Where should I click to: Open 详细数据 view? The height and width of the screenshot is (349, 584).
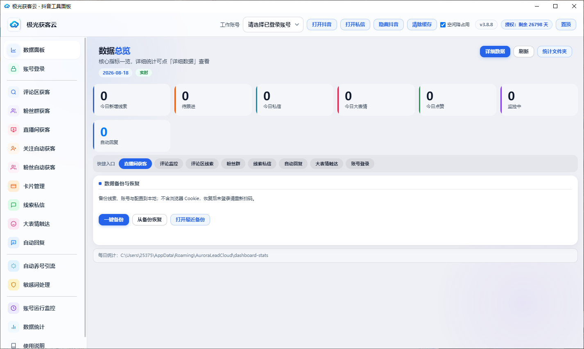coord(495,52)
